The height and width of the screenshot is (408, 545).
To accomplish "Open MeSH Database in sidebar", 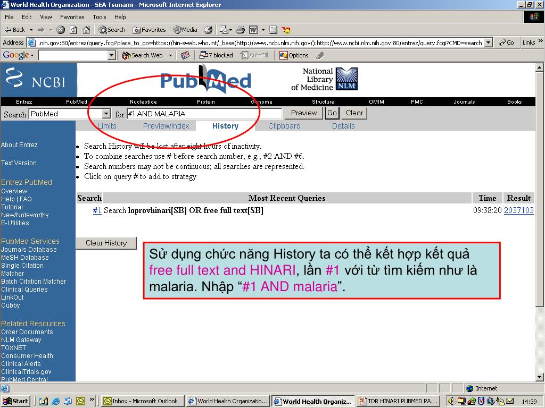I will tap(24, 258).
